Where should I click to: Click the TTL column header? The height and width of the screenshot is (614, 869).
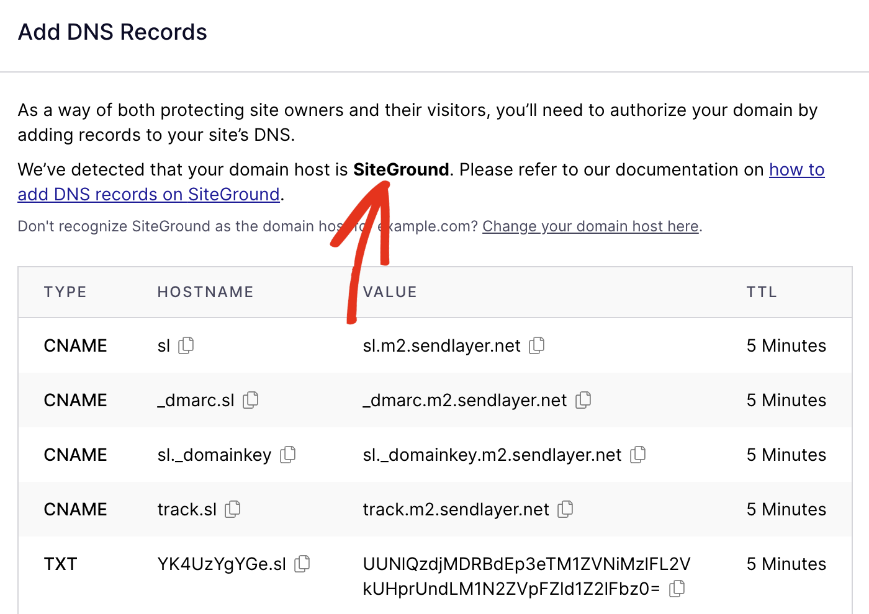pyautogui.click(x=762, y=291)
